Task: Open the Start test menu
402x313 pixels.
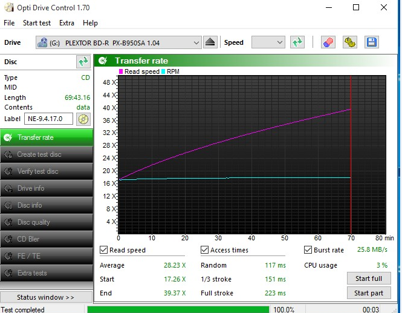Action: coord(37,23)
